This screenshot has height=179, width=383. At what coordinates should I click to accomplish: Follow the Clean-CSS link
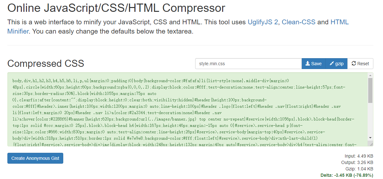pyautogui.click(x=299, y=22)
